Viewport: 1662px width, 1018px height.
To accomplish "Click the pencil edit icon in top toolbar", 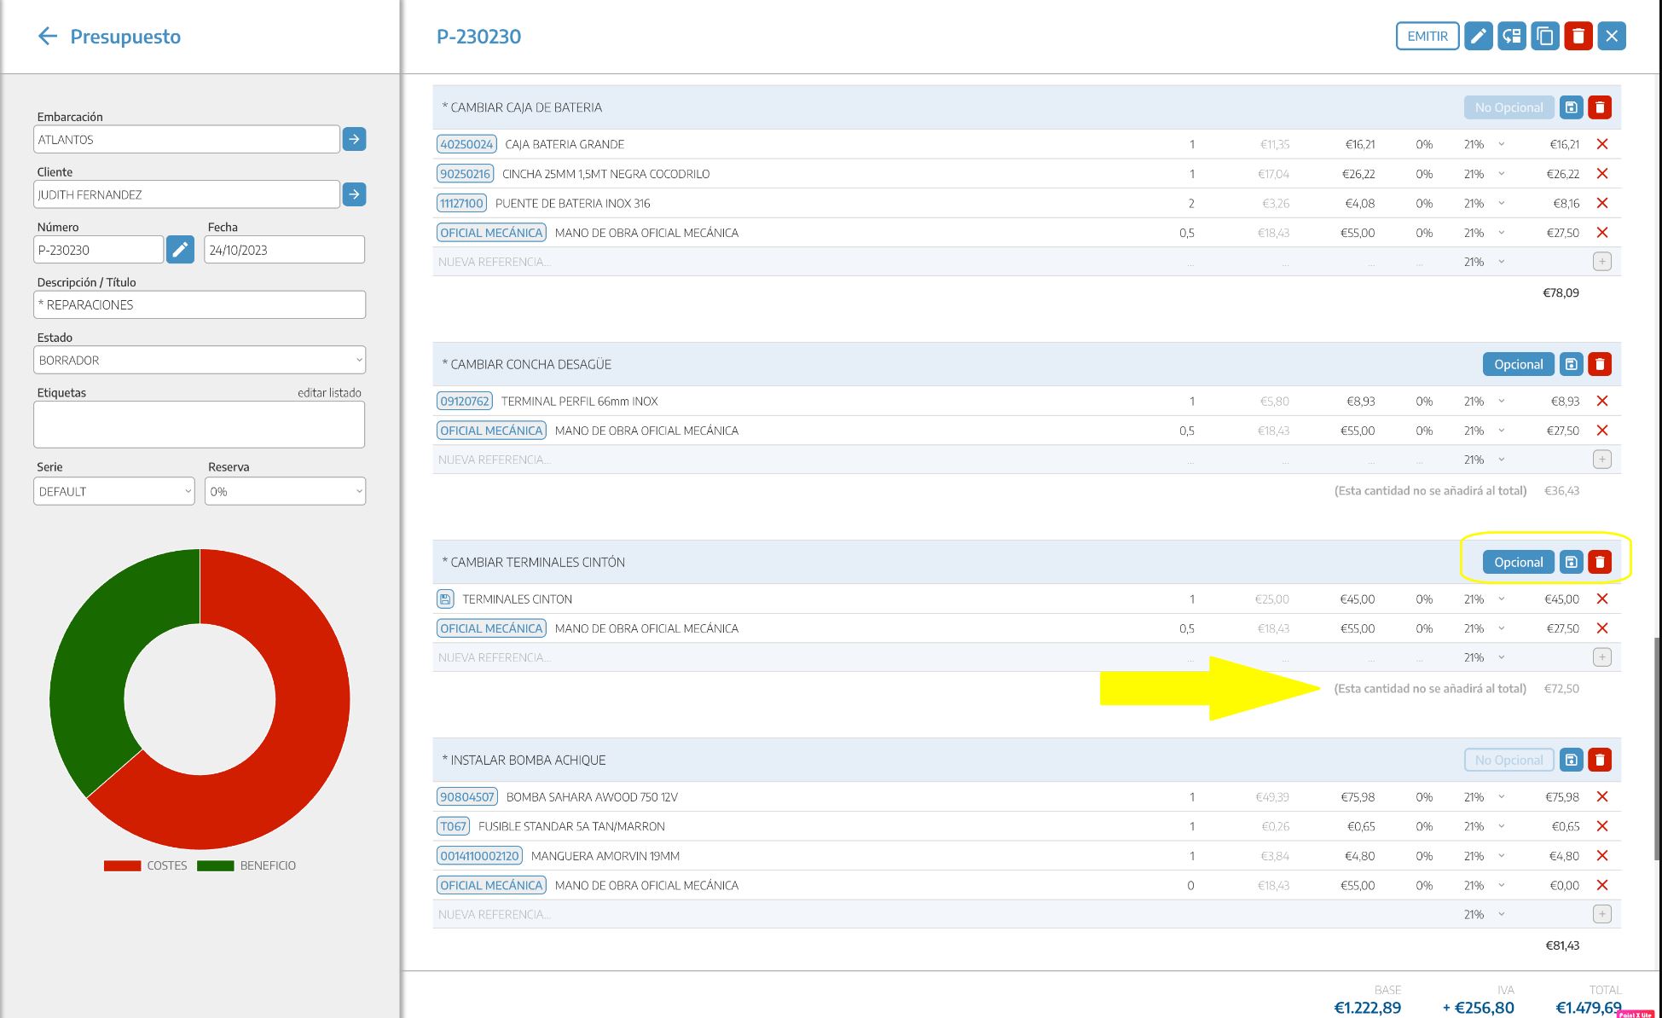I will click(x=1478, y=36).
